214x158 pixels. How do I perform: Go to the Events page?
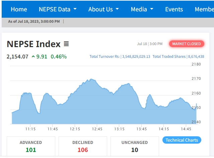click(x=174, y=9)
